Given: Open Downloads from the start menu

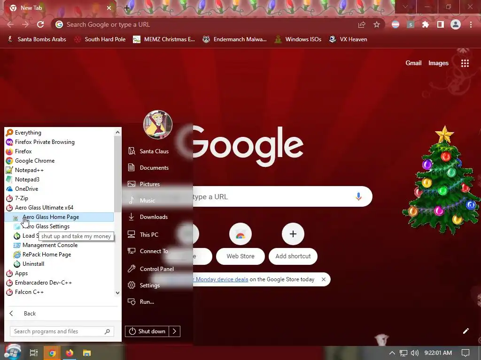Looking at the screenshot, I should point(148,217).
